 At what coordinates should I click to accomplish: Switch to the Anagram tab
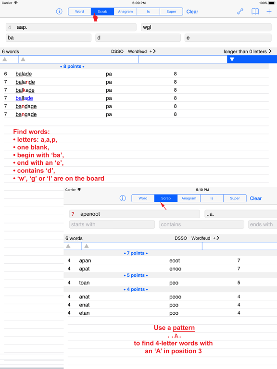(x=126, y=12)
